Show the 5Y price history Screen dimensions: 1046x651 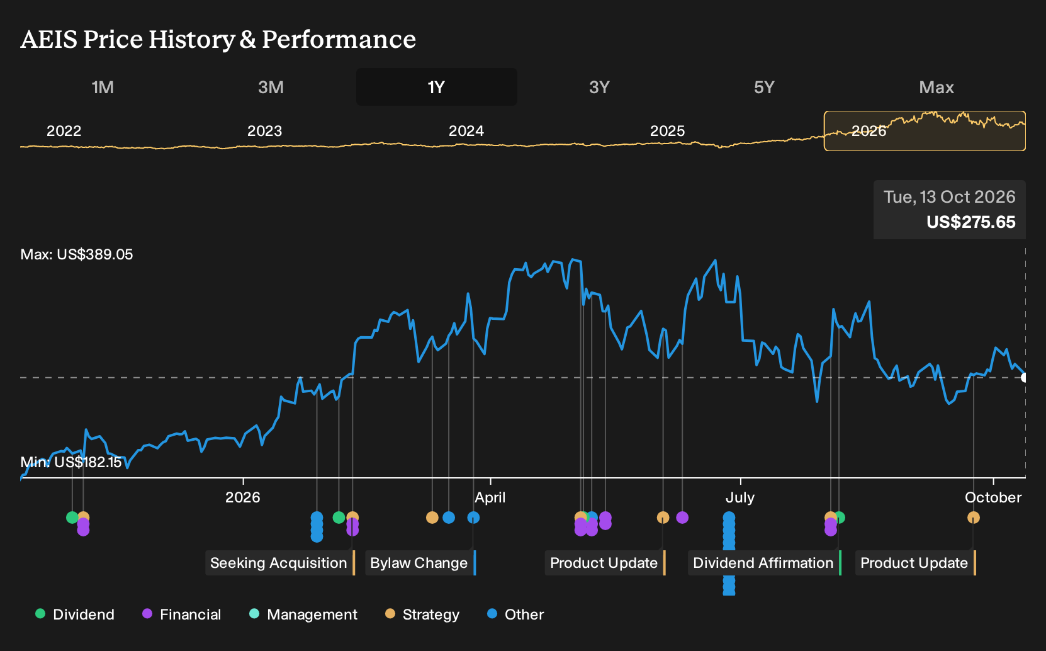tap(764, 87)
